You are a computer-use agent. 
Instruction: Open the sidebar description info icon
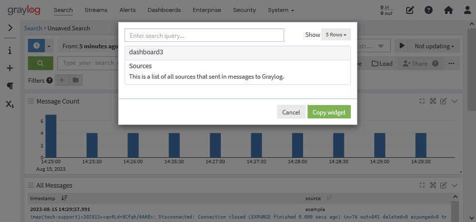10,51
